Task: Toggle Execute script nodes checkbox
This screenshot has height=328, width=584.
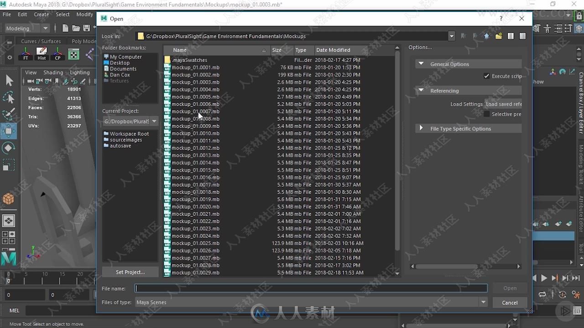Action: [486, 76]
